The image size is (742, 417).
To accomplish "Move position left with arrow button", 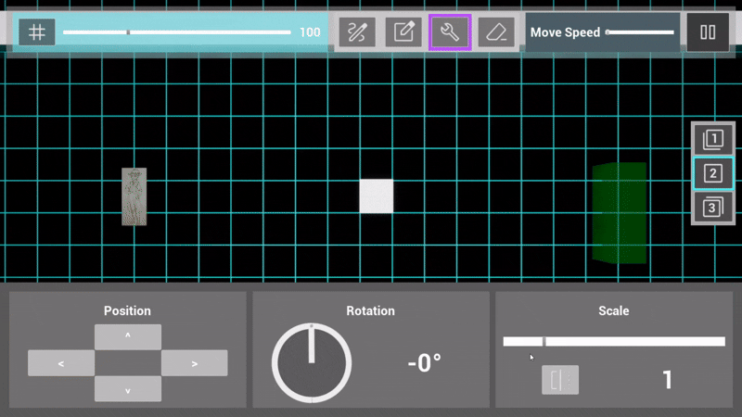I will [61, 363].
